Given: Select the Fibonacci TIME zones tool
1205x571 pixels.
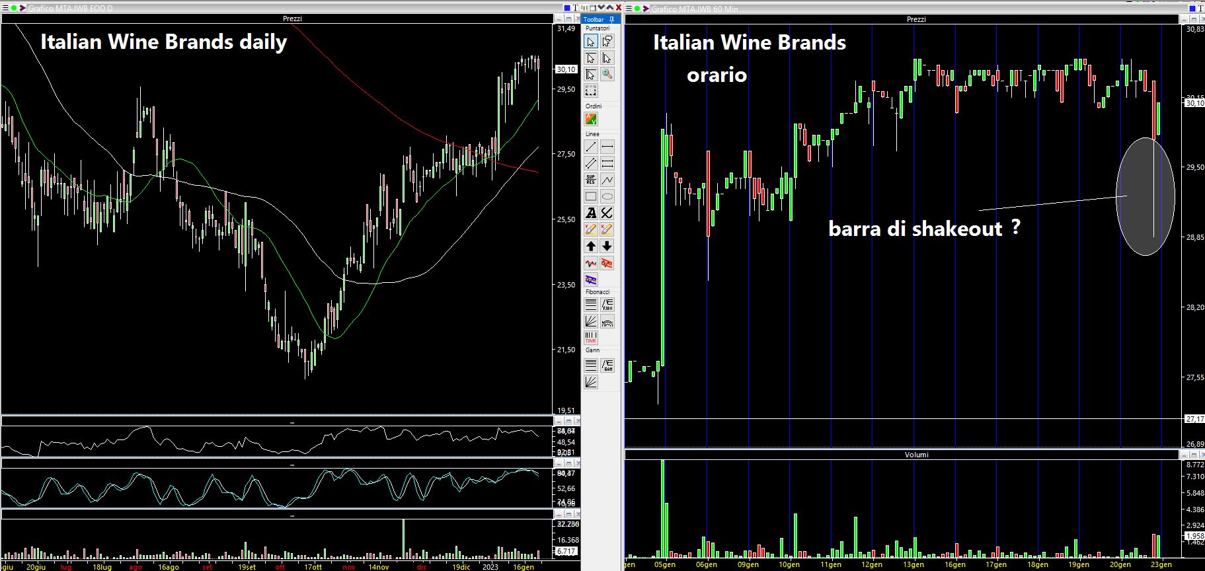Looking at the screenshot, I should [x=591, y=338].
